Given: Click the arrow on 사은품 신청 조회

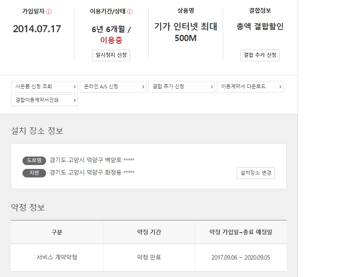Looking at the screenshot, I should 74,87.
